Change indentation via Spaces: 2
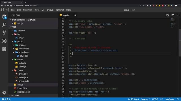Screen dimensions: 181x101 [145, 99]
